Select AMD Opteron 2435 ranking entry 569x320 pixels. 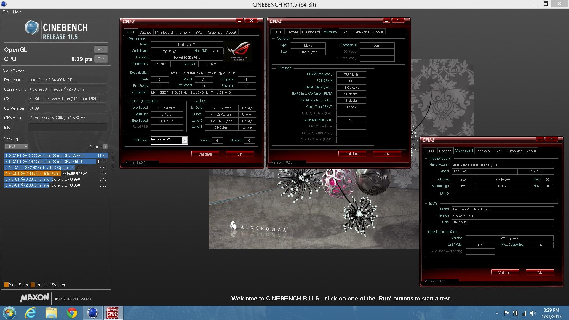pos(56,167)
